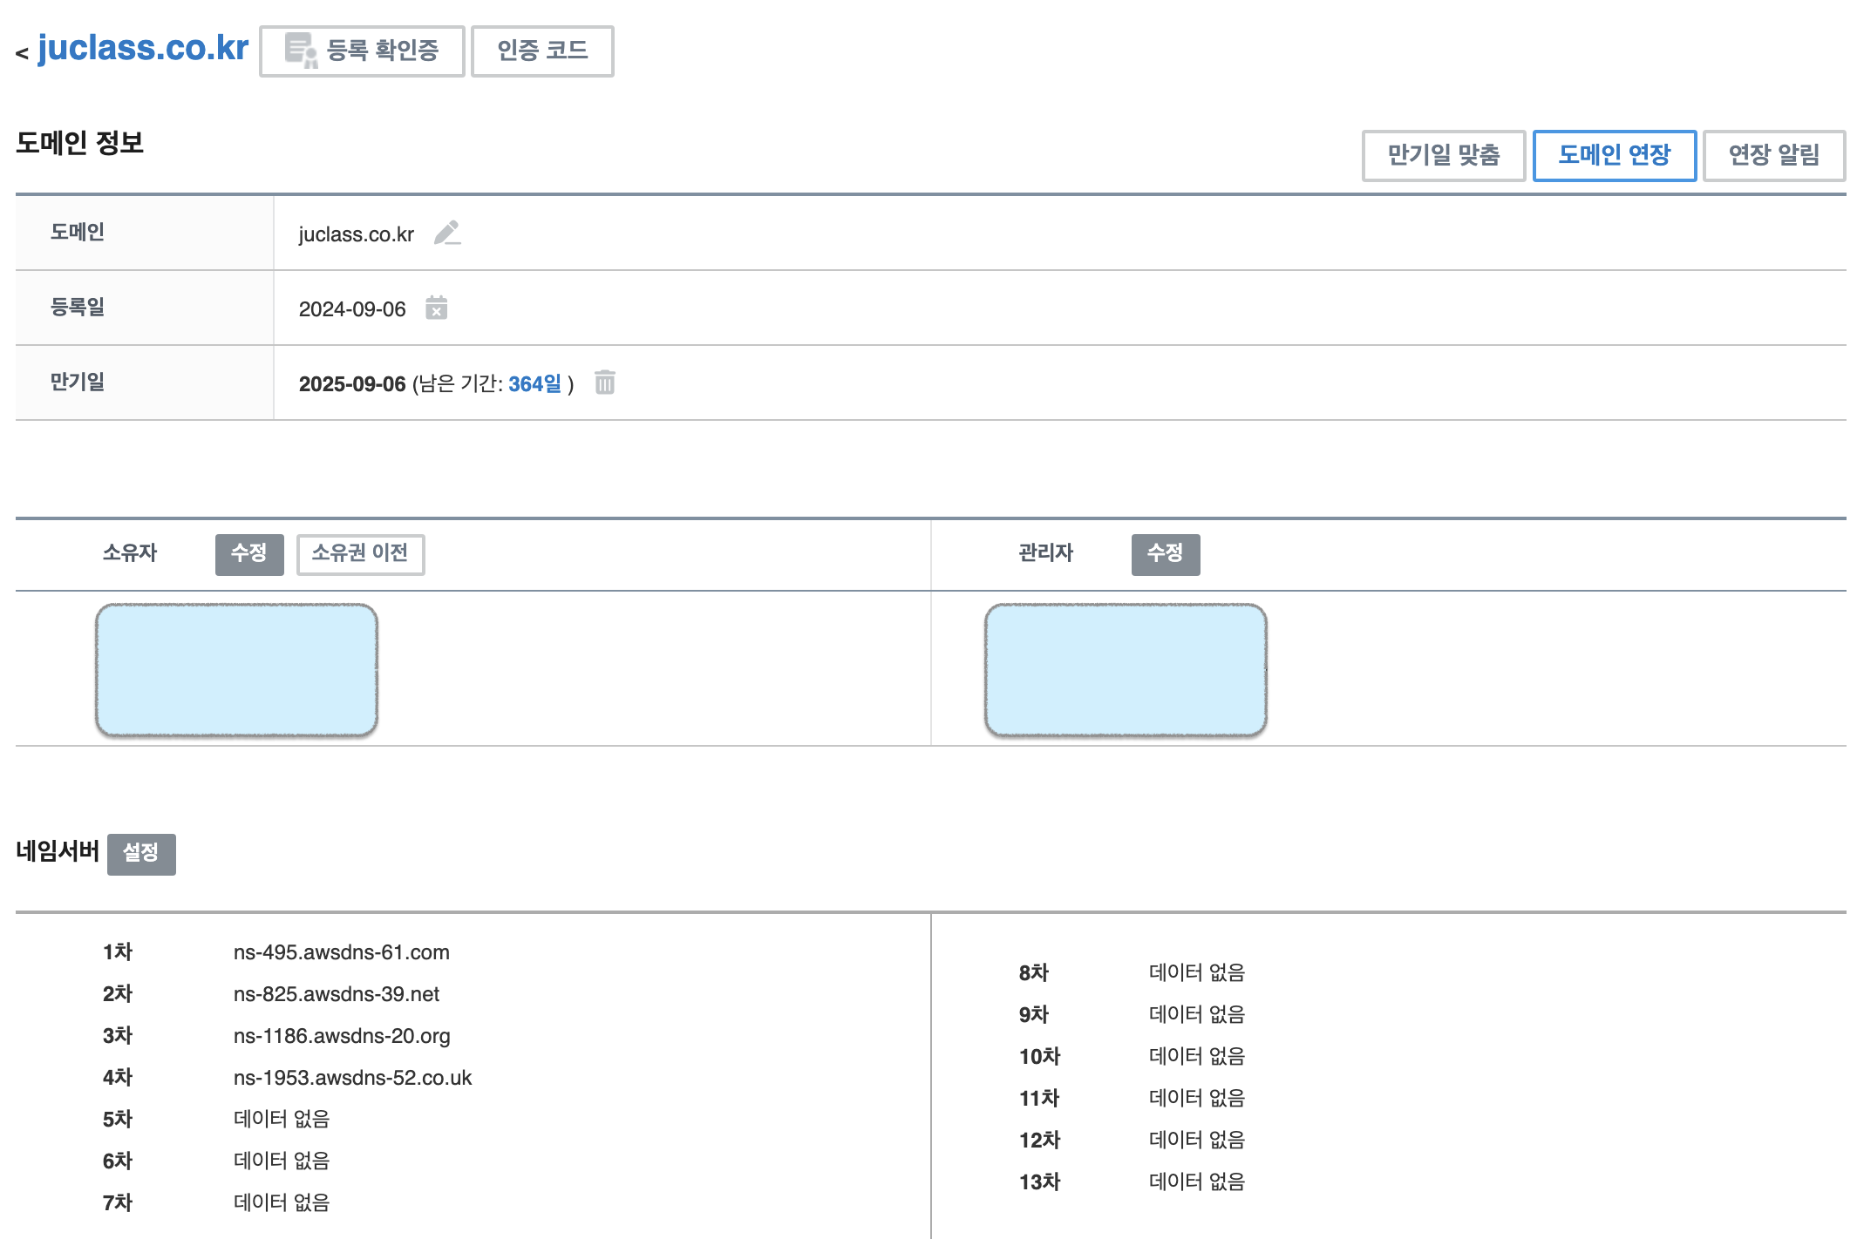This screenshot has height=1239, width=1857.
Task: Click the 만기일 맞춤 button
Action: (x=1443, y=155)
